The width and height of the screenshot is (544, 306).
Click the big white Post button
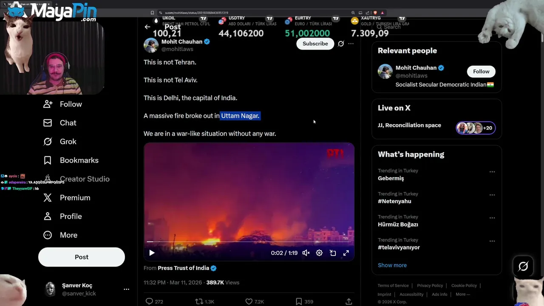(x=82, y=257)
